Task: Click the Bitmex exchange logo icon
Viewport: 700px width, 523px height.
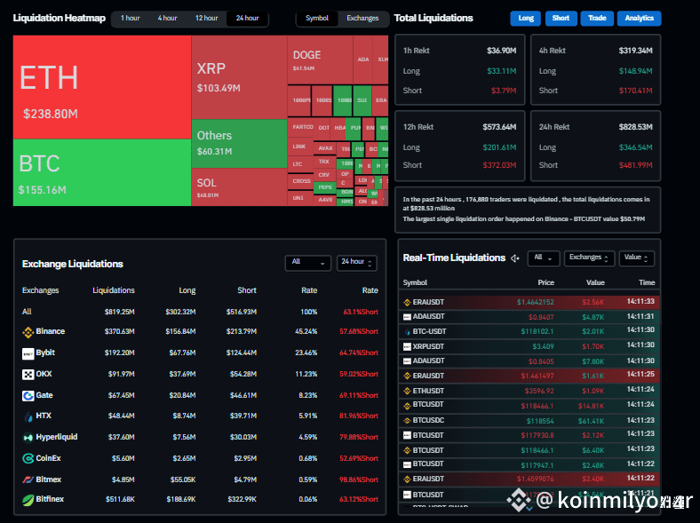Action: point(28,479)
